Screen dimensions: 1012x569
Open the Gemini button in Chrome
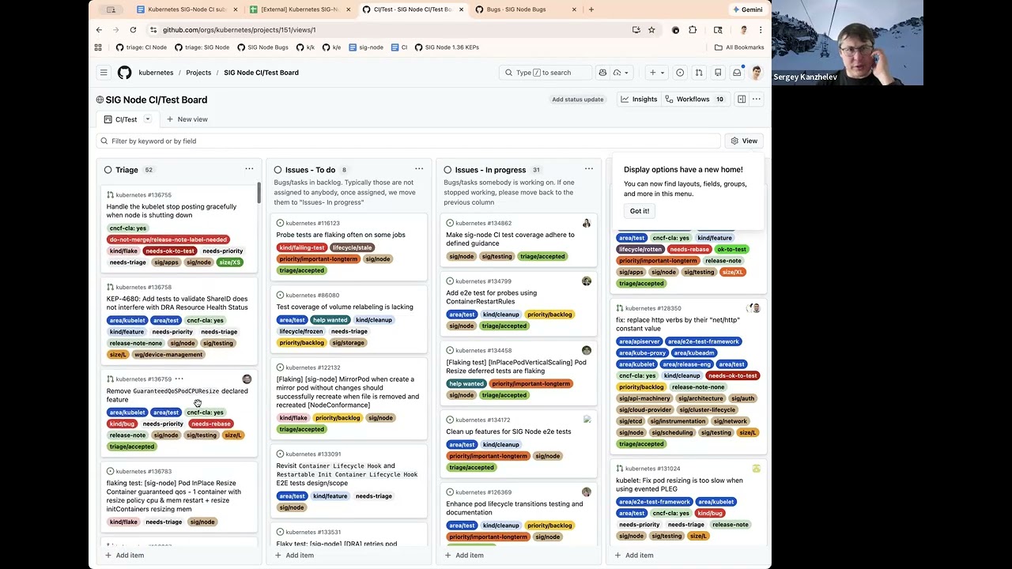[x=748, y=9]
